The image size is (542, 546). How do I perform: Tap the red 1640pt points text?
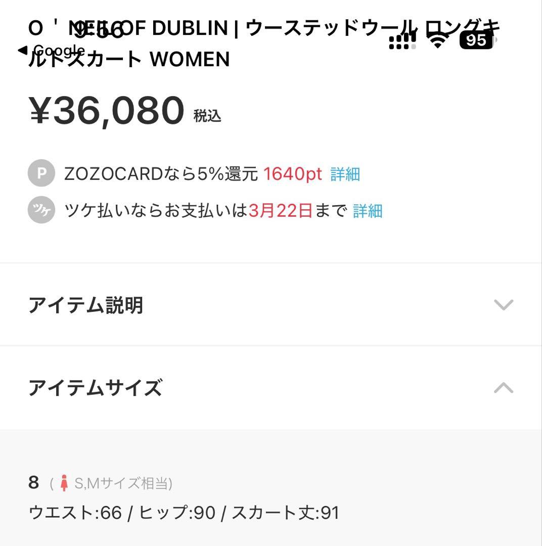point(293,174)
